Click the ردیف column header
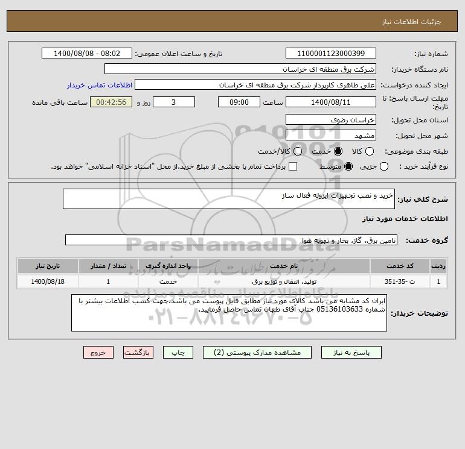The image size is (465, 449). 438,266
